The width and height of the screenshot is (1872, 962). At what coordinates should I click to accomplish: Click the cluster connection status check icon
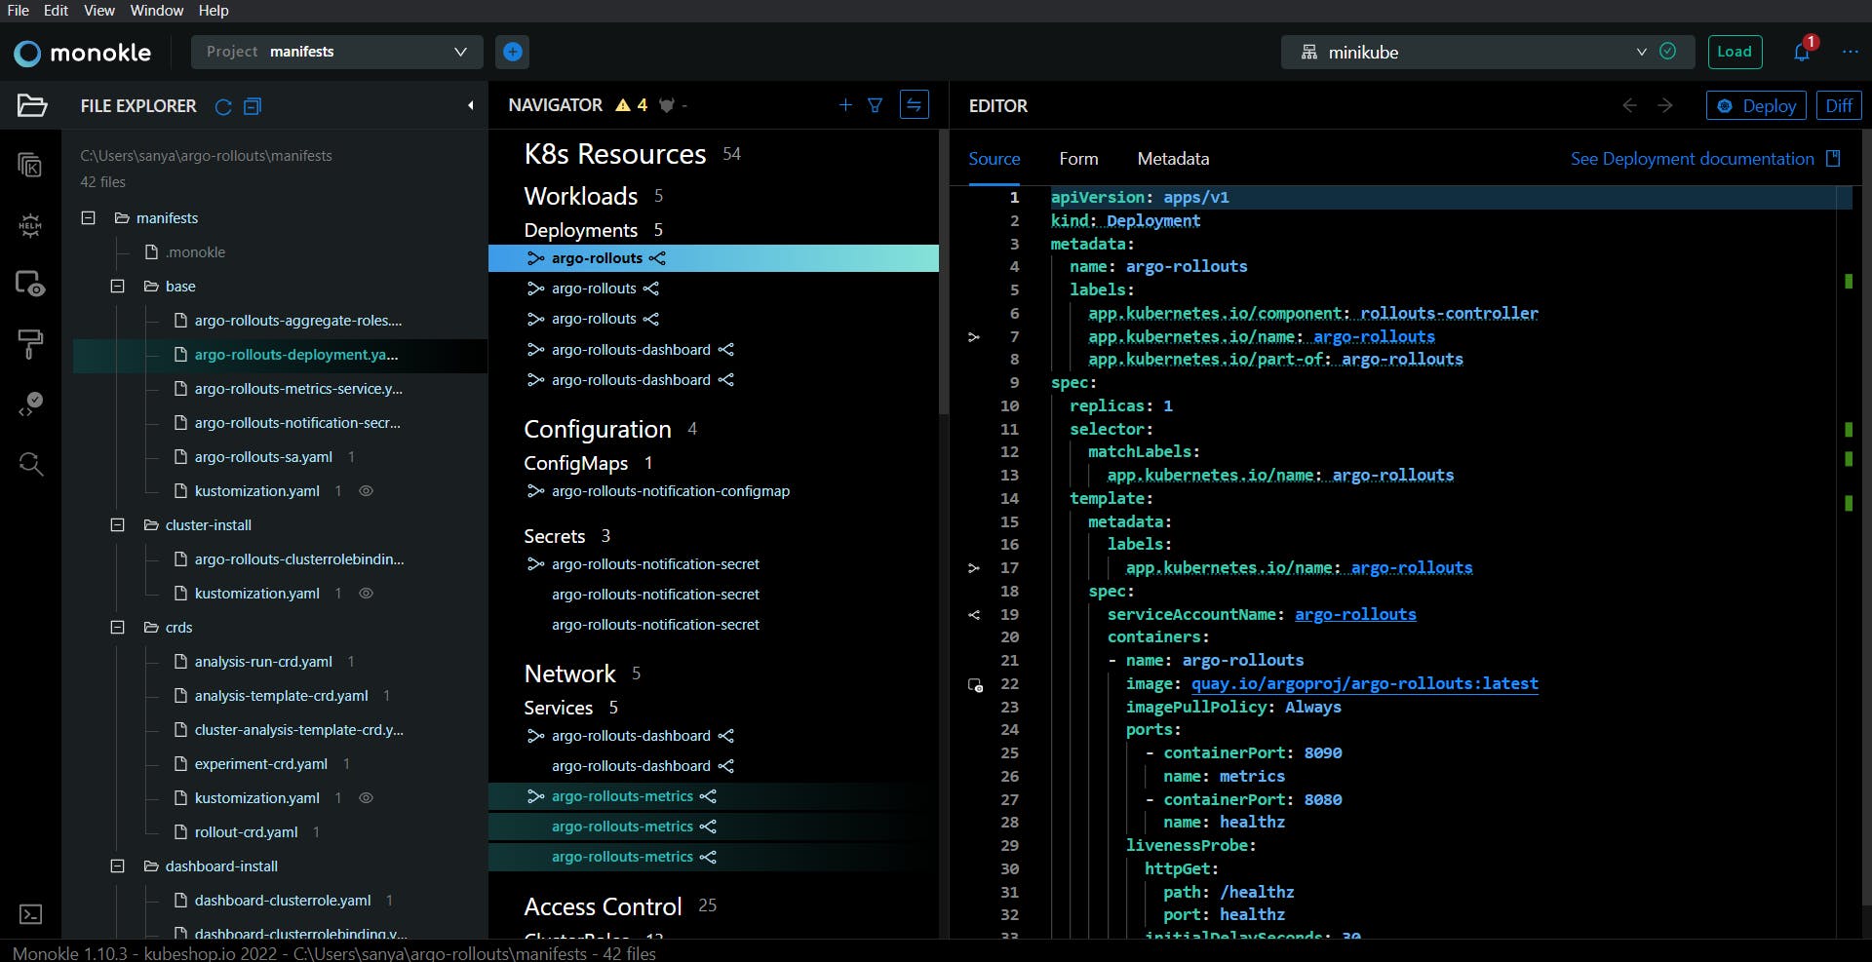[x=1668, y=52]
